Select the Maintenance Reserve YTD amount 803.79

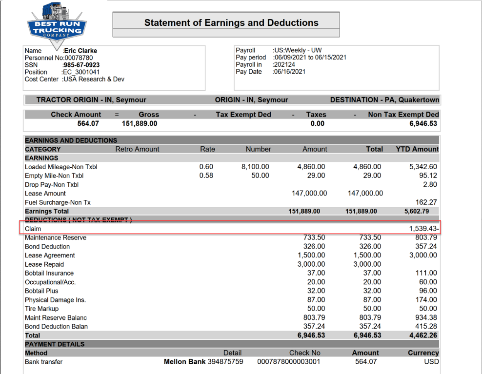(x=426, y=237)
